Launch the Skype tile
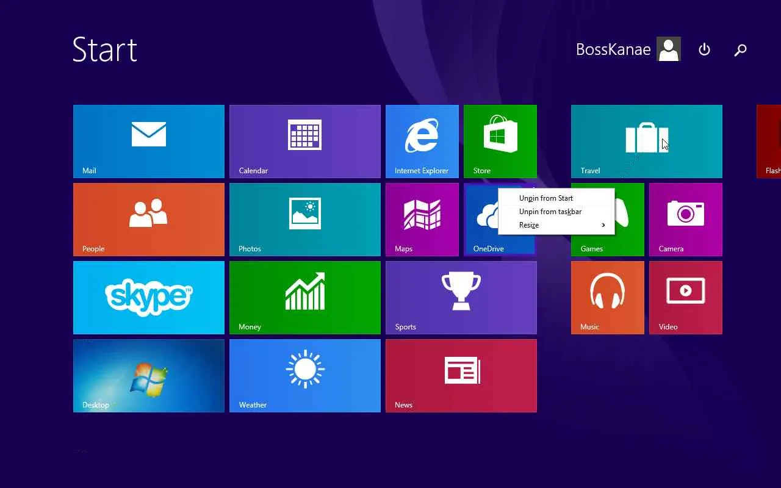Image resolution: width=781 pixels, height=488 pixels. pyautogui.click(x=149, y=298)
